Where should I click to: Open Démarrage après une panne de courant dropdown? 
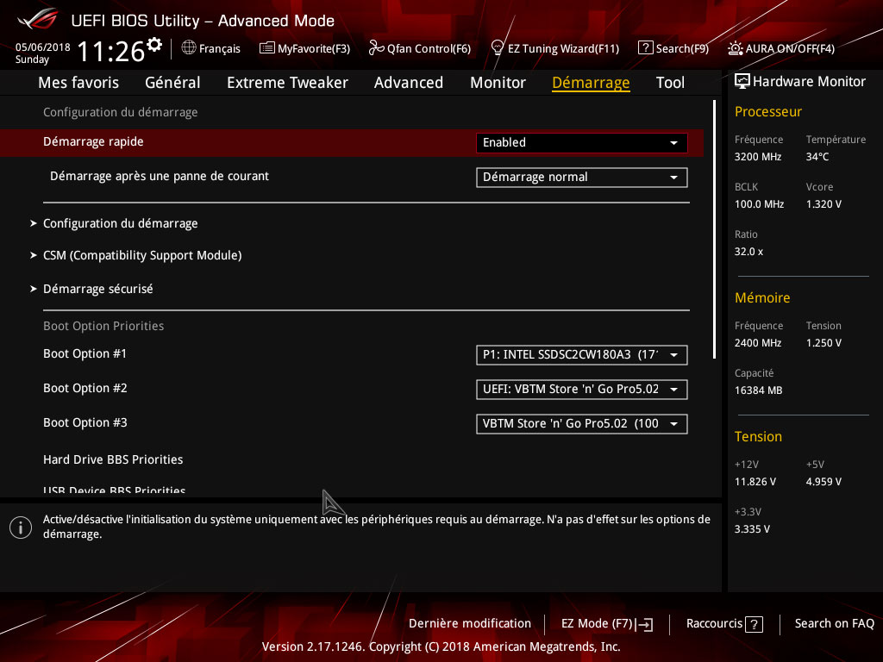click(581, 178)
